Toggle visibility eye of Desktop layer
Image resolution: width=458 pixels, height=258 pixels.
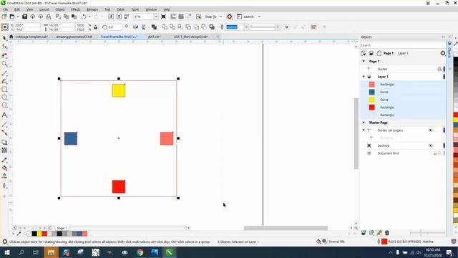pyautogui.click(x=430, y=145)
